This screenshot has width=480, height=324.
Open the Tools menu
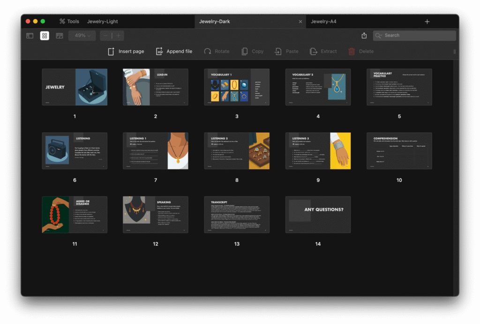[x=69, y=22]
